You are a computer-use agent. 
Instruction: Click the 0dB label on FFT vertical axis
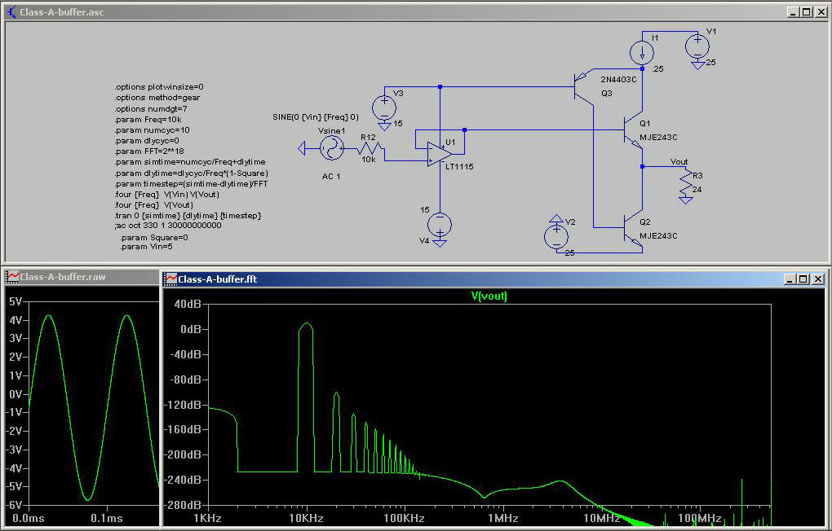191,329
